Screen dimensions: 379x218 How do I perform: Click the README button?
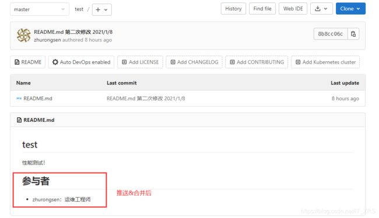[28, 62]
